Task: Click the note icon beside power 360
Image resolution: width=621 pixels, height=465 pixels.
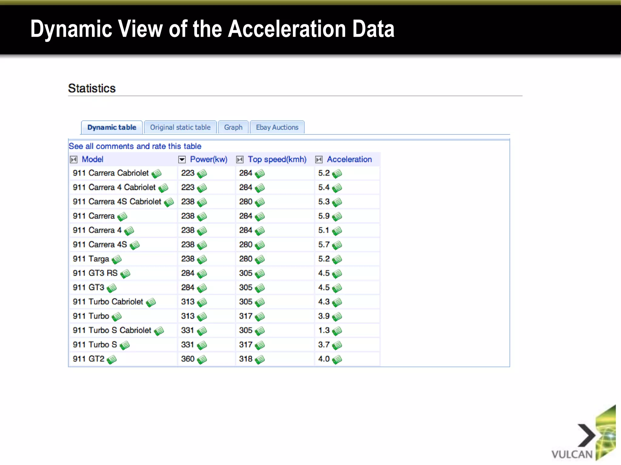Action: tap(202, 360)
